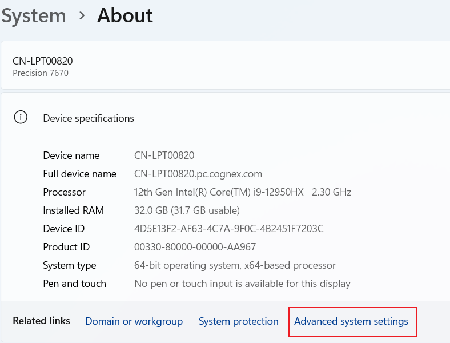The image size is (450, 343).
Task: Click the Device name row label
Action: pos(71,155)
